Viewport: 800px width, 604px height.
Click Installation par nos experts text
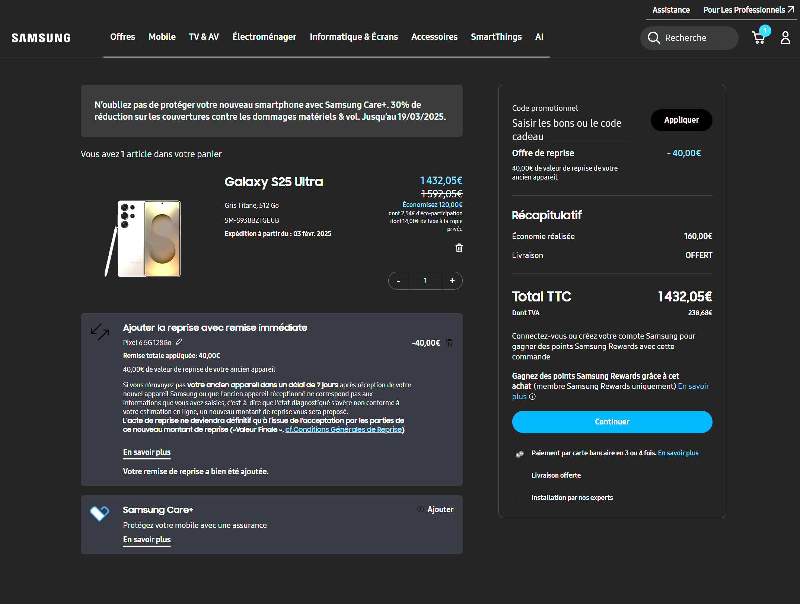tap(572, 498)
